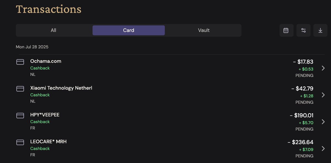Screen dimensions: 331x163
Task: Expand the LEOCARE* MRH transaction chevron
Action: pyautogui.click(x=323, y=148)
